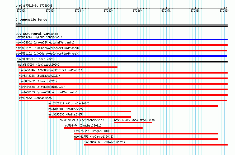Select the red nsv5450688 variant bar
This screenshot has height=155, width=235.
point(123,89)
